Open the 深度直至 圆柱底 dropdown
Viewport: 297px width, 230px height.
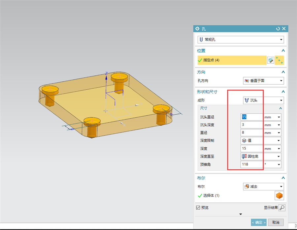(261, 157)
